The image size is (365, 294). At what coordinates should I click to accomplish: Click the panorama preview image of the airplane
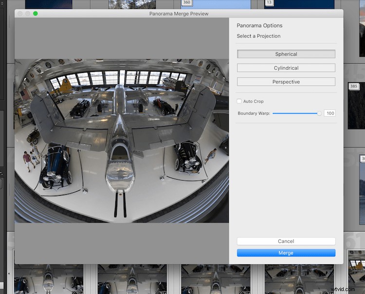(122, 141)
